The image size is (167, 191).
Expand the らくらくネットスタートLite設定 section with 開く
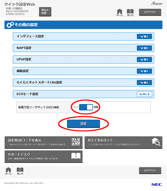tap(144, 83)
